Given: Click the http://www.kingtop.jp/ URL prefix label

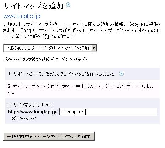Looking at the screenshot, I should [x=33, y=112].
